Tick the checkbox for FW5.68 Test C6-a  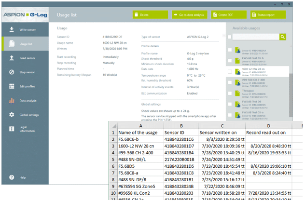(x=230, y=115)
